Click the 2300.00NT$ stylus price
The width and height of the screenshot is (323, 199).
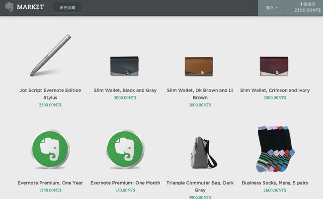pyautogui.click(x=50, y=105)
